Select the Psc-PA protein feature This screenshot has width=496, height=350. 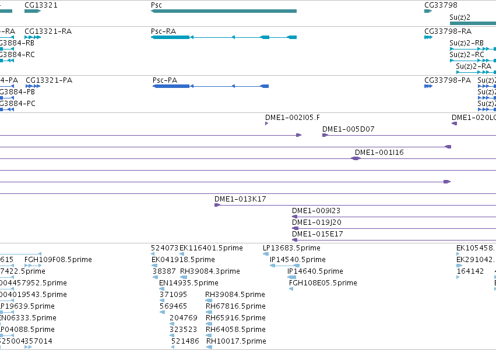210,86
